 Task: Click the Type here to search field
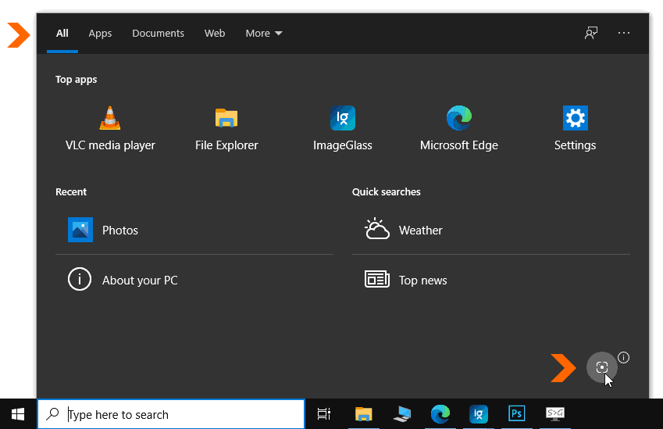(x=171, y=414)
